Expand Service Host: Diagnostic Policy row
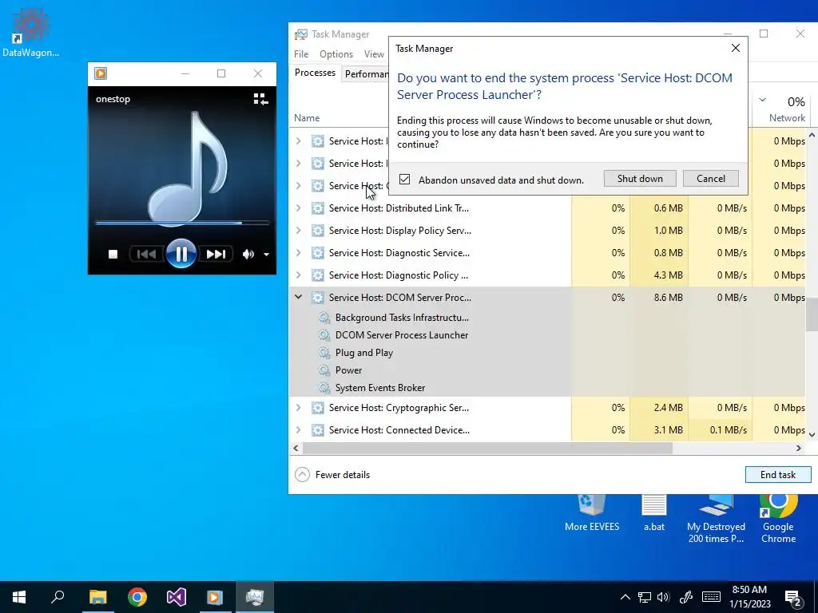Screen dimensions: 818x613 coord(299,275)
